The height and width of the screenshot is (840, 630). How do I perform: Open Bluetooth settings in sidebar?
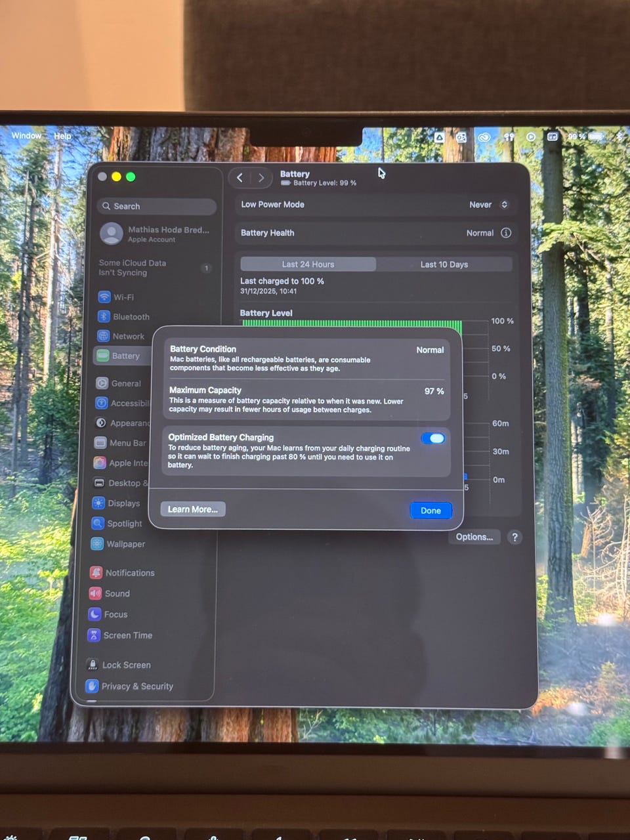pos(125,316)
